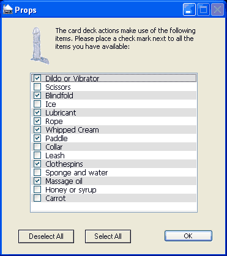
Task: Click the prop image beside the instructions
Action: [x=40, y=46]
